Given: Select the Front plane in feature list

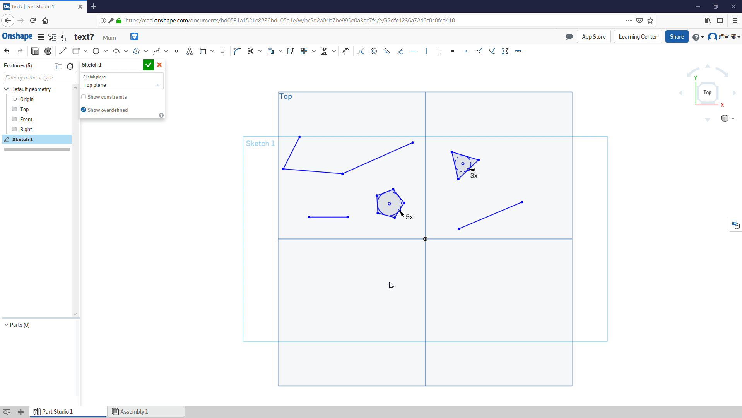Looking at the screenshot, I should coord(26,119).
